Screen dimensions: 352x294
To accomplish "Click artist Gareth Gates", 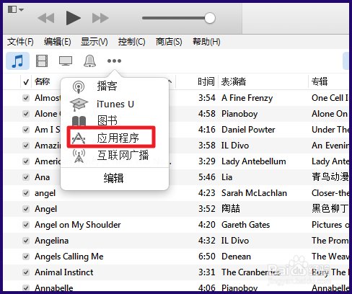I will tap(245, 225).
